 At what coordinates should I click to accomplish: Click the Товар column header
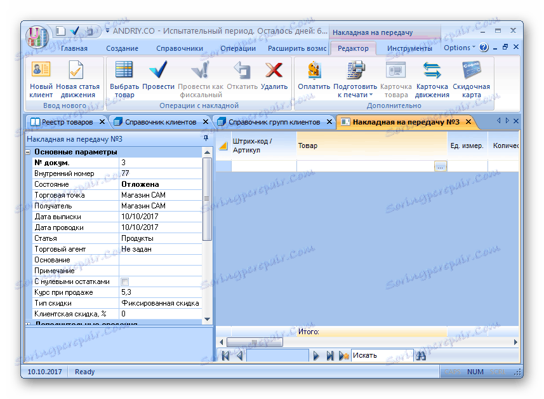(372, 146)
